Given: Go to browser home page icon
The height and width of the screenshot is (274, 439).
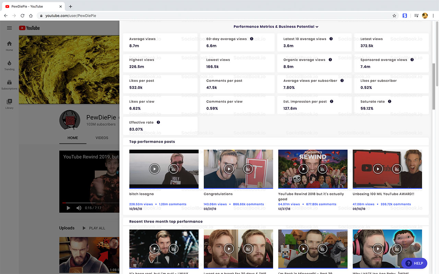Looking at the screenshot, I should coord(31,16).
